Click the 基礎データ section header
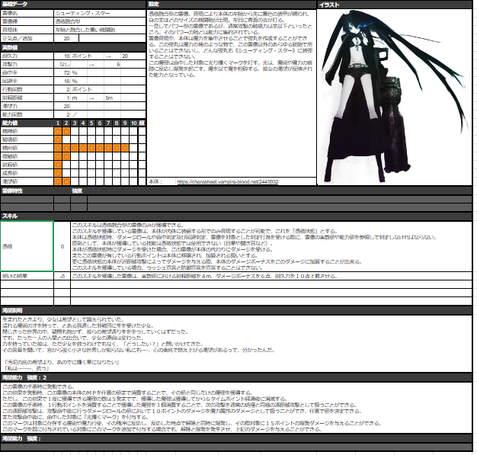477x455 pixels. pyautogui.click(x=73, y=5)
